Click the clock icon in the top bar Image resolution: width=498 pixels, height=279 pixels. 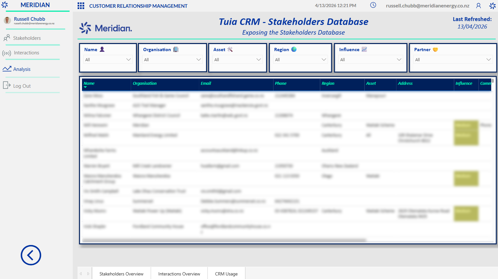(373, 5)
